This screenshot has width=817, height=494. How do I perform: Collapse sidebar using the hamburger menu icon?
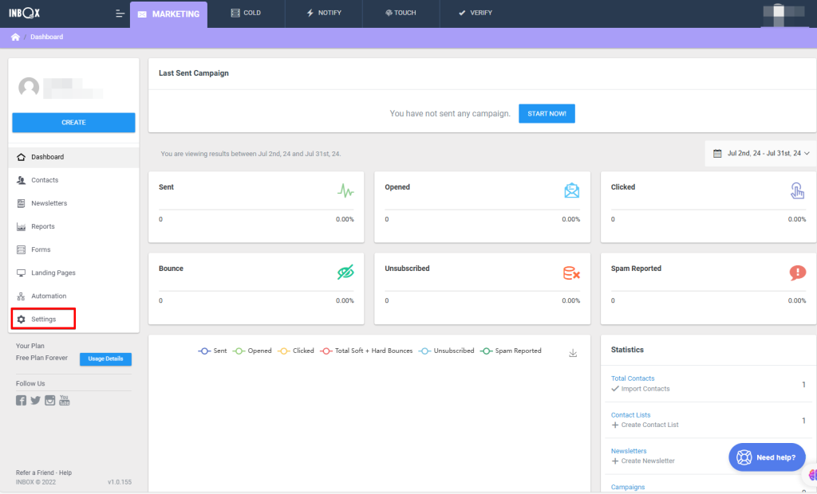[x=120, y=14]
